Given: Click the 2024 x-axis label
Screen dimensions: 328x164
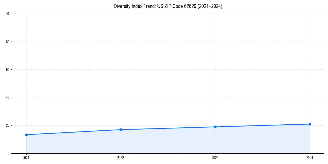Looking at the screenshot, I should 310,158.
